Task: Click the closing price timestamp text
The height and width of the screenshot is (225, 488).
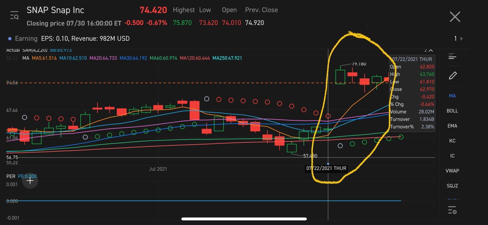Action: 74,23
